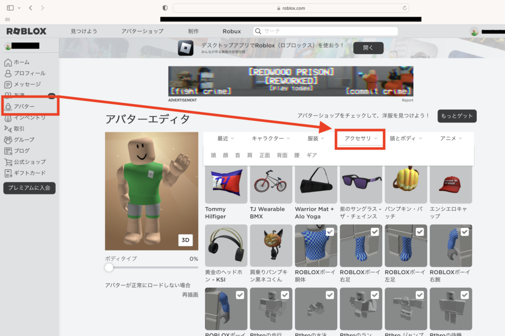Open the Safari sidebar dropdown chevron
505x336 pixels.
(19, 8)
